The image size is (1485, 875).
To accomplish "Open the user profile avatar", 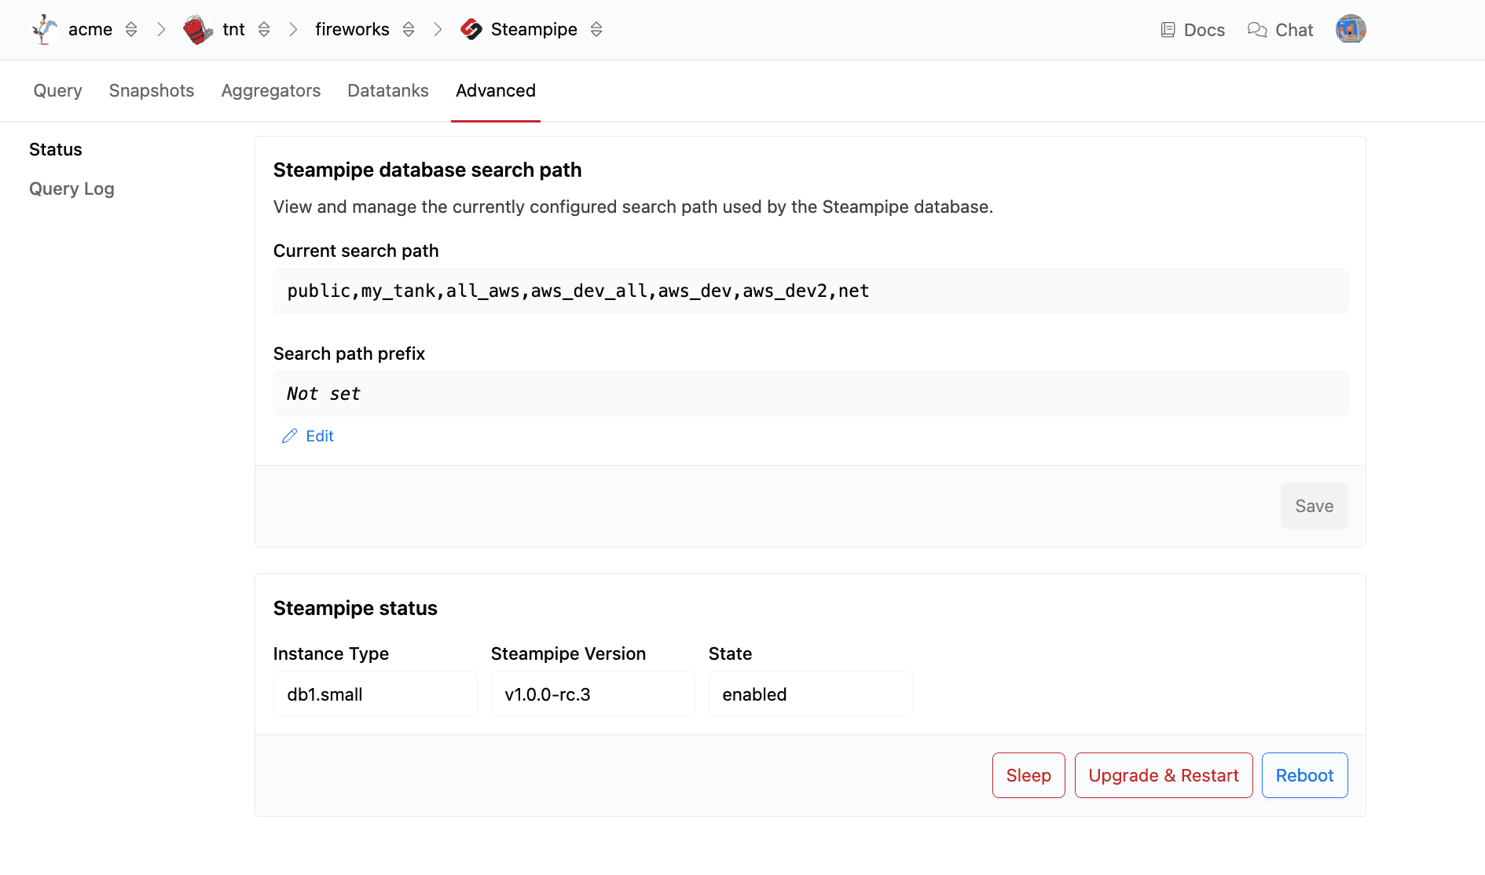I will (x=1351, y=29).
